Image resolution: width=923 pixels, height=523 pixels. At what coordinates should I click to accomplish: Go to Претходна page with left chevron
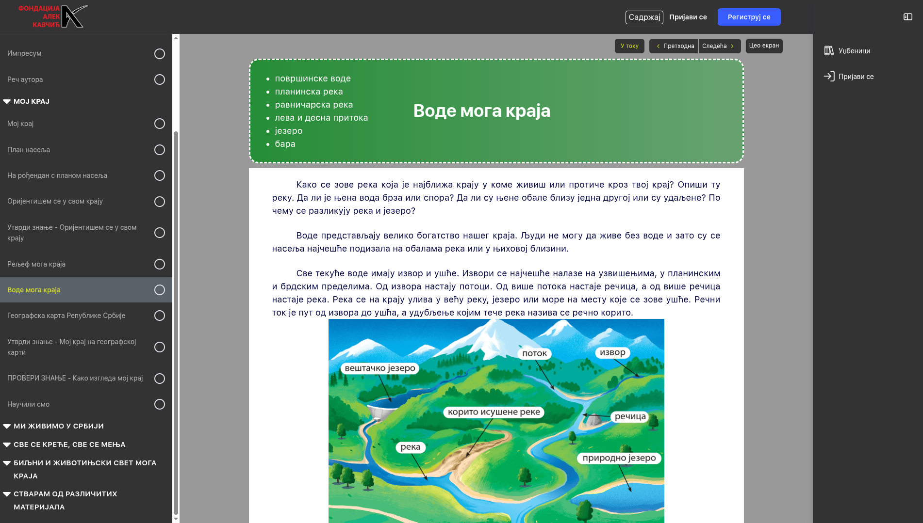674,46
